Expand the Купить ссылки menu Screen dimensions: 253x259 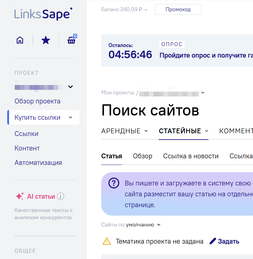click(x=70, y=118)
